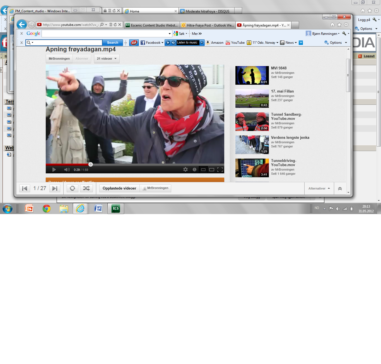Click the MrBronningen channel button
381x364 pixels.
pos(59,59)
